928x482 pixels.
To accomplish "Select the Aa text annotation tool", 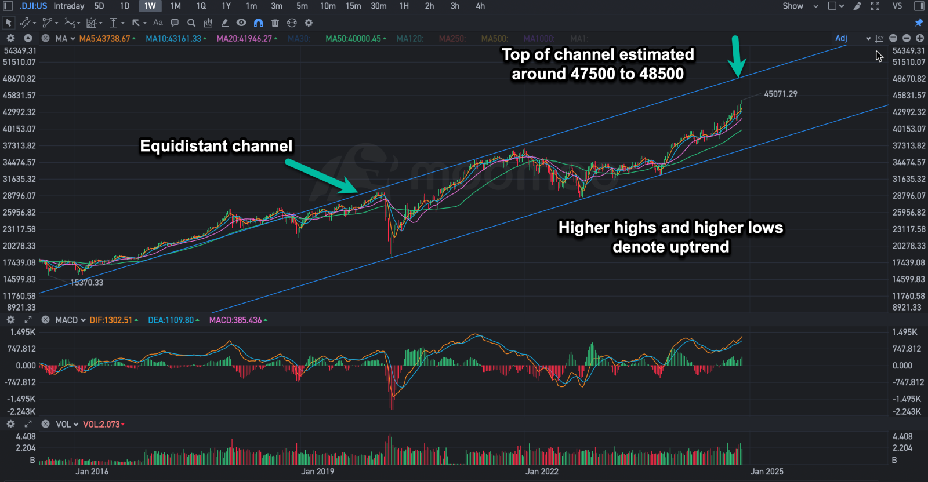I will [x=158, y=23].
